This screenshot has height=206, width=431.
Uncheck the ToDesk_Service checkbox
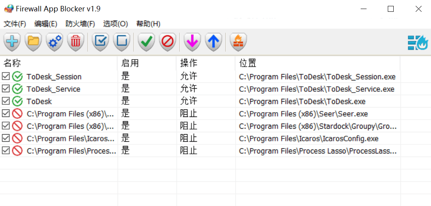[x=6, y=88]
